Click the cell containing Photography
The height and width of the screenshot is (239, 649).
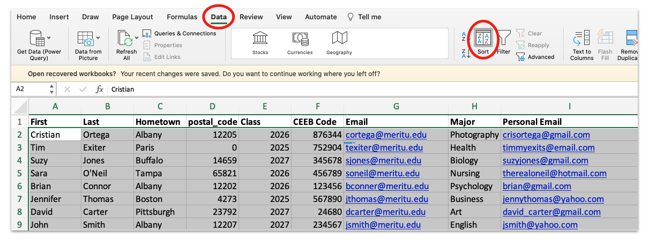475,135
